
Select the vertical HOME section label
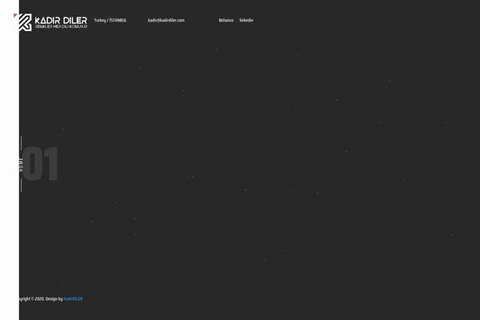(x=21, y=165)
